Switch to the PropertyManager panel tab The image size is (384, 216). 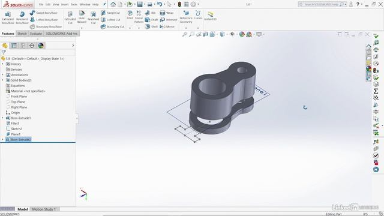coord(14,46)
